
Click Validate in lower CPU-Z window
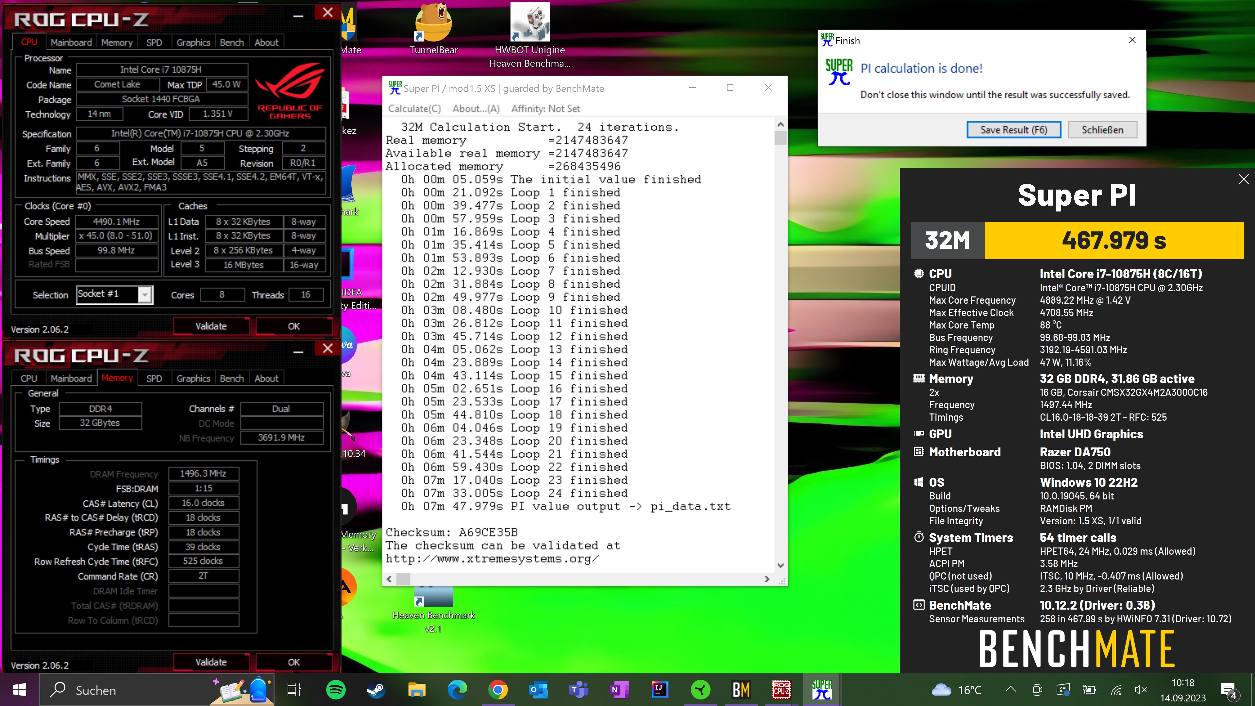pyautogui.click(x=211, y=662)
